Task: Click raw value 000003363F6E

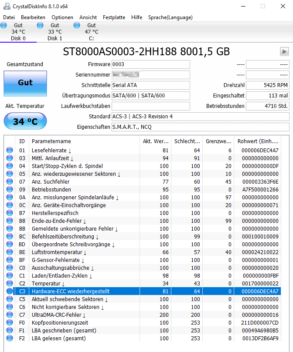Action: (x=260, y=181)
